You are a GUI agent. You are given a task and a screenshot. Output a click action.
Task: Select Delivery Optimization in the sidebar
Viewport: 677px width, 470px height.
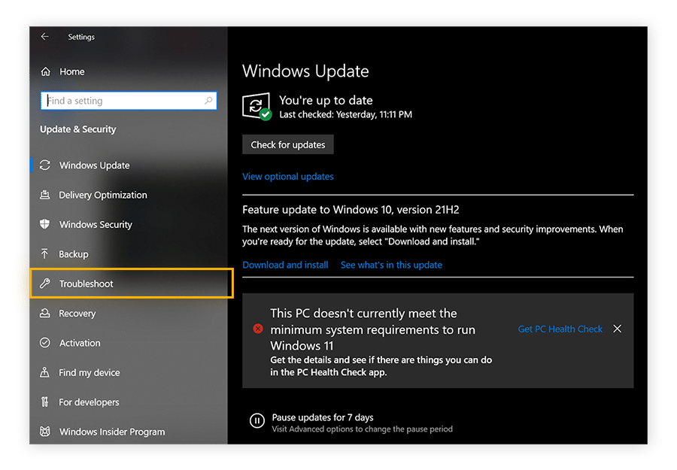pos(102,195)
